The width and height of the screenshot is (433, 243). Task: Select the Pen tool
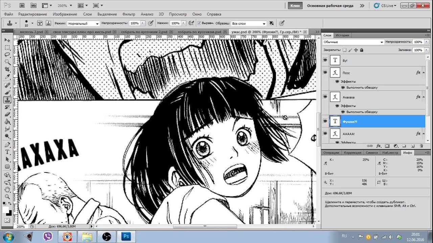pyautogui.click(x=7, y=145)
